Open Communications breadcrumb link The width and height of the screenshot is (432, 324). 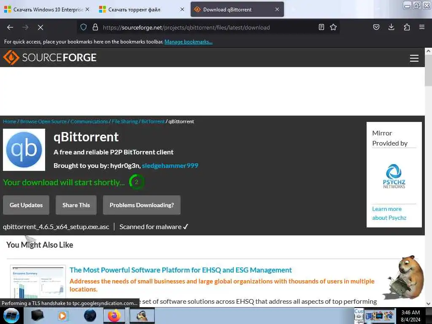[89, 121]
